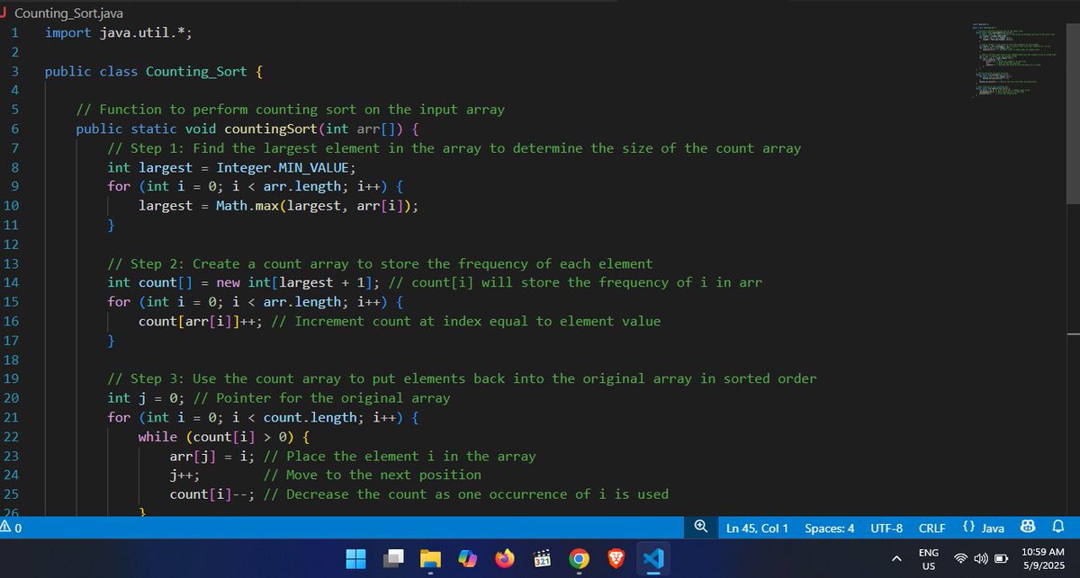This screenshot has width=1080, height=578.
Task: Open Copilot status icon in status bar
Action: tap(1029, 528)
